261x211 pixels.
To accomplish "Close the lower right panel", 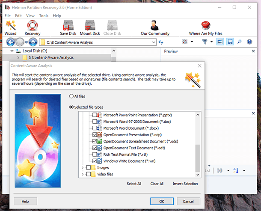I will click(x=253, y=113).
